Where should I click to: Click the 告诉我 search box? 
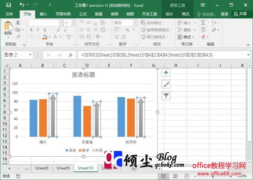point(207,14)
